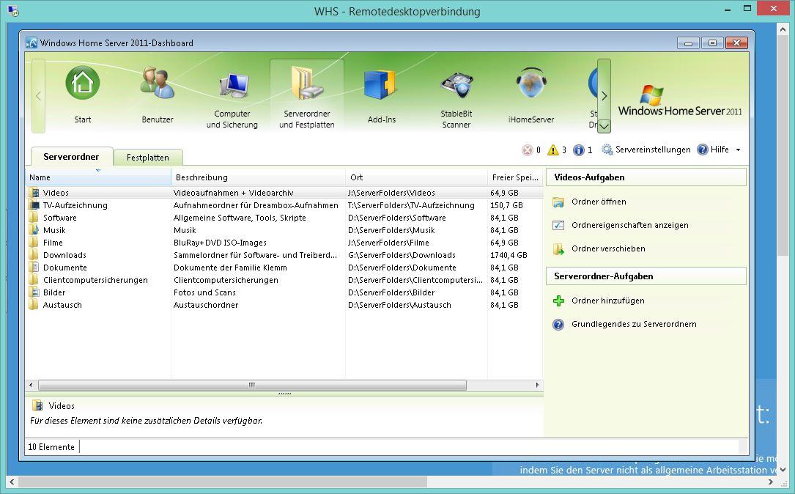
Task: Select the Downloads folder row
Action: point(284,255)
